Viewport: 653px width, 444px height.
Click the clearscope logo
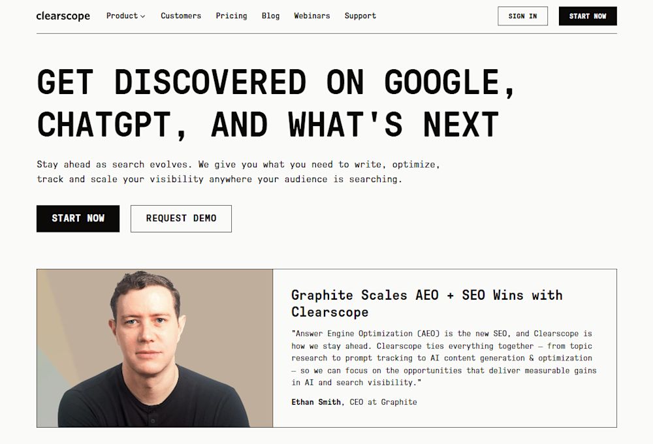click(x=63, y=16)
